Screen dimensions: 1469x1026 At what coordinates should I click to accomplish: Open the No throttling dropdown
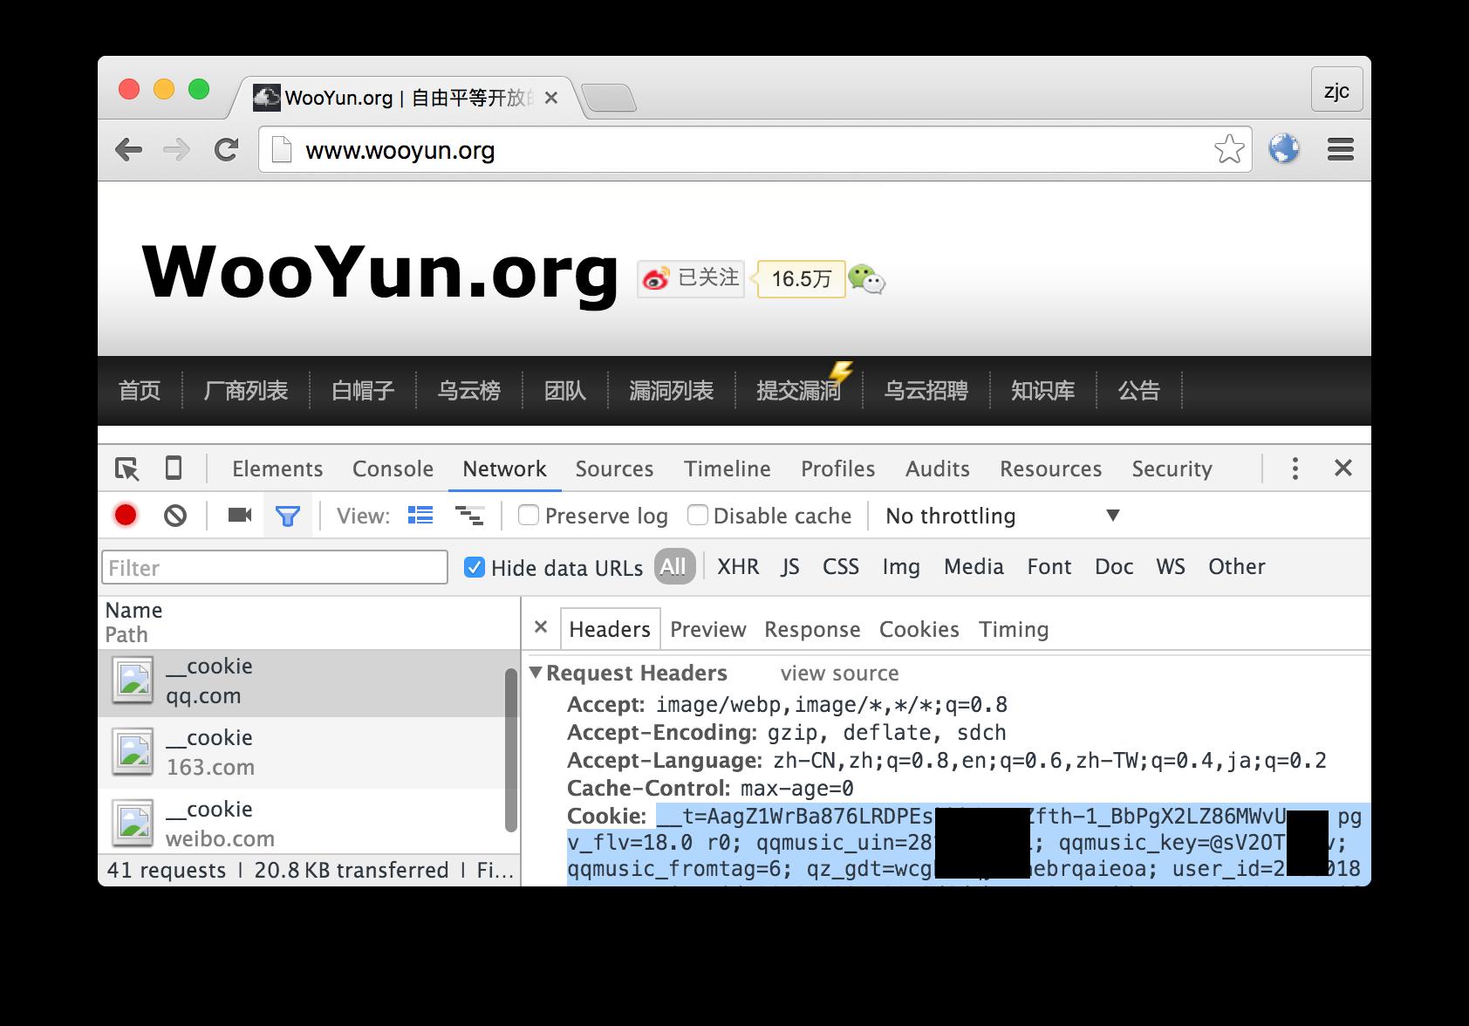point(1002,516)
